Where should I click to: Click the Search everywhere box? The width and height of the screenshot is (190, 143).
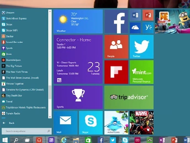[26, 131]
